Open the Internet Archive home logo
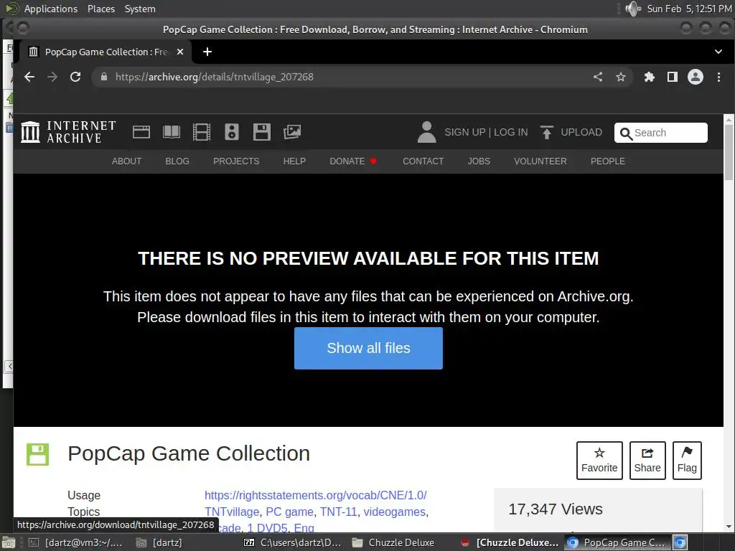This screenshot has width=735, height=551. pyautogui.click(x=68, y=132)
